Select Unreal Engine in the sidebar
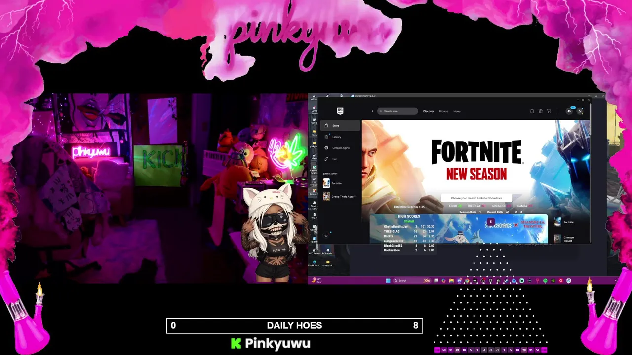 [341, 148]
